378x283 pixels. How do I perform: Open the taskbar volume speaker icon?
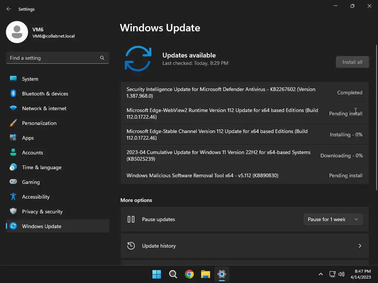(341, 274)
